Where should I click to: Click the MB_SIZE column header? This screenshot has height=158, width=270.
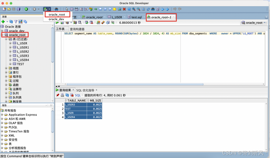tap(94, 100)
